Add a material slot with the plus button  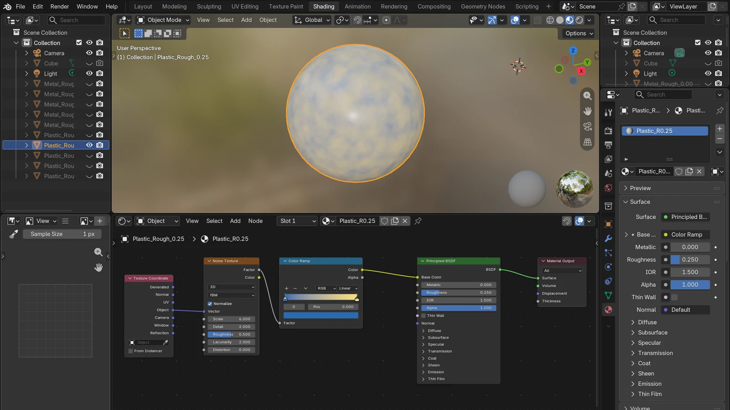click(x=720, y=129)
